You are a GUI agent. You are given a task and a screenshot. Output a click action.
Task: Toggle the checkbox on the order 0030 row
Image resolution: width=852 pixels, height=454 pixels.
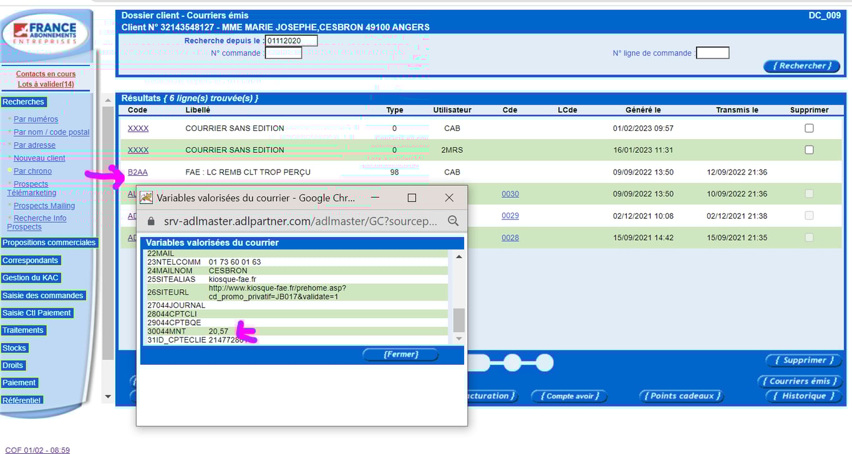tap(809, 194)
